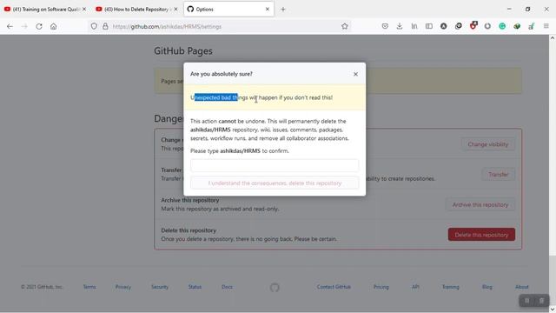Open the About footer link

pos(521,287)
